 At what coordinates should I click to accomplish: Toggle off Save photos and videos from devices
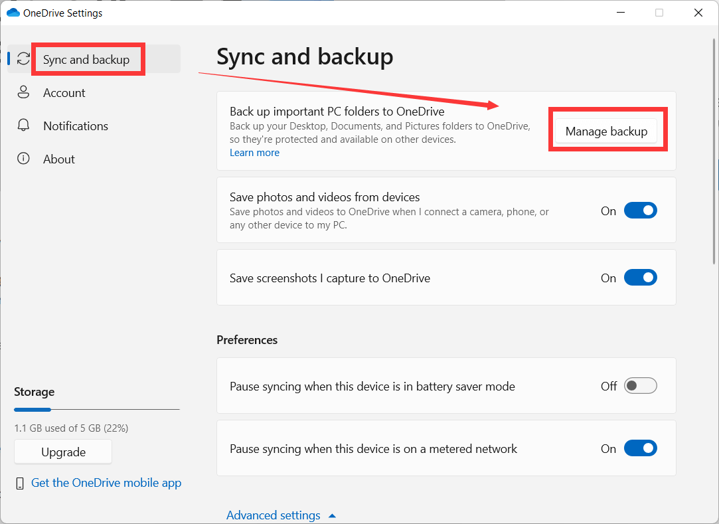click(x=640, y=211)
